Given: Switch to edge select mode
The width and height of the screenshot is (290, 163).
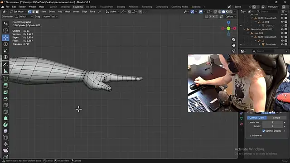Looking at the screenshot, I should click(x=33, y=12).
